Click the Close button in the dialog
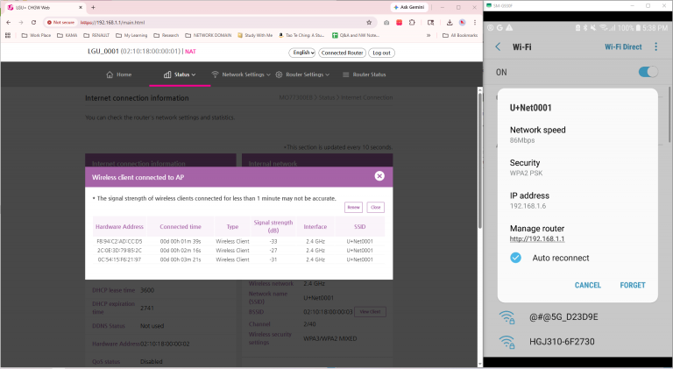673x369 pixels. [376, 207]
